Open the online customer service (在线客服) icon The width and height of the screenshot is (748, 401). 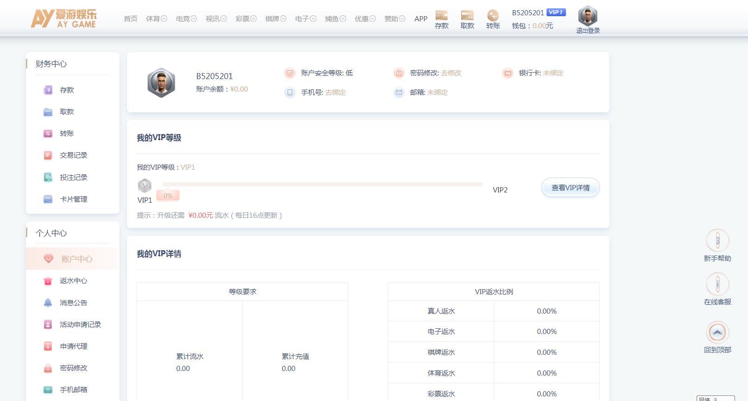717,284
